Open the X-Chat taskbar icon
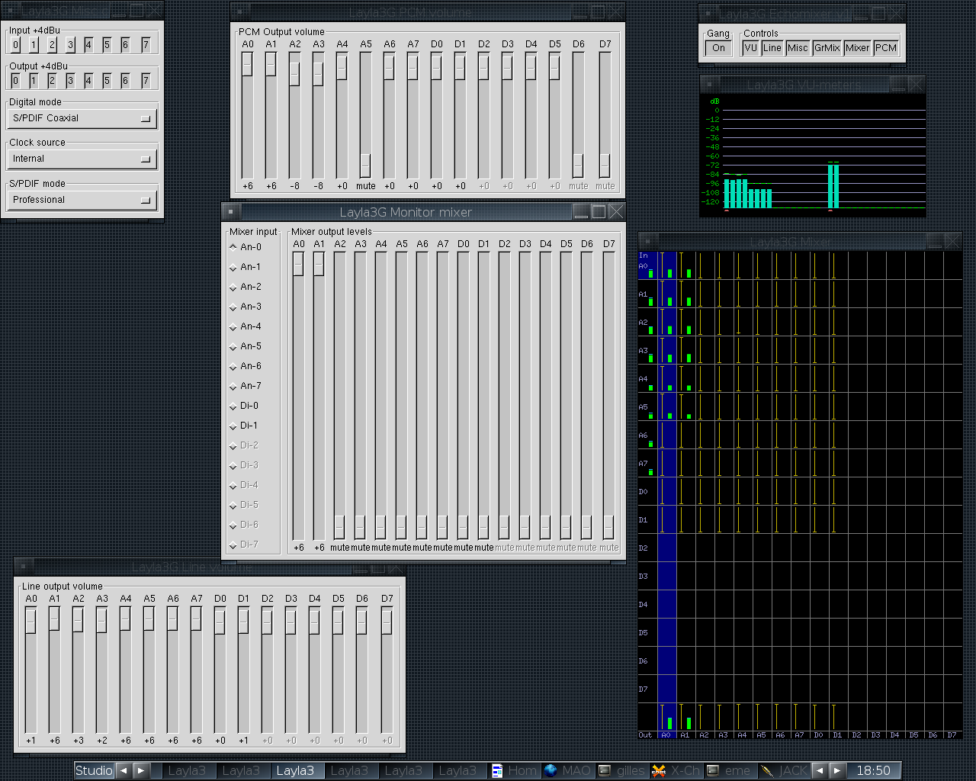Image resolution: width=976 pixels, height=781 pixels. pos(659,770)
